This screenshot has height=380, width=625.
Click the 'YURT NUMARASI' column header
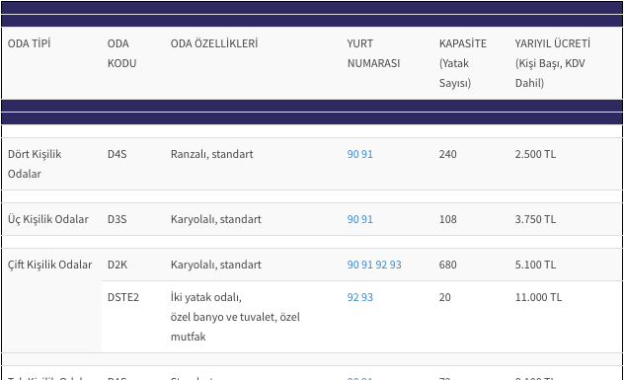coord(373,53)
